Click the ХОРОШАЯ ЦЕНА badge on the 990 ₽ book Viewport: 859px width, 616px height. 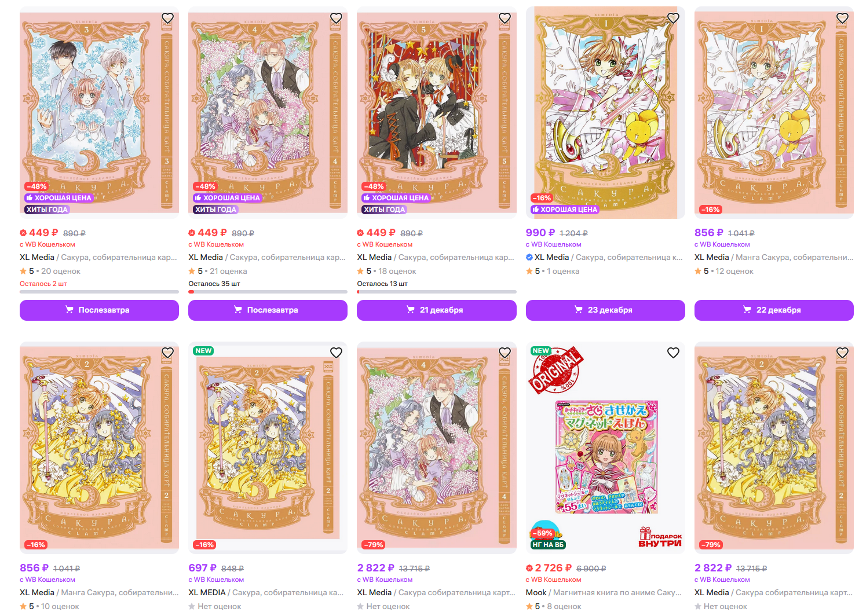click(564, 210)
